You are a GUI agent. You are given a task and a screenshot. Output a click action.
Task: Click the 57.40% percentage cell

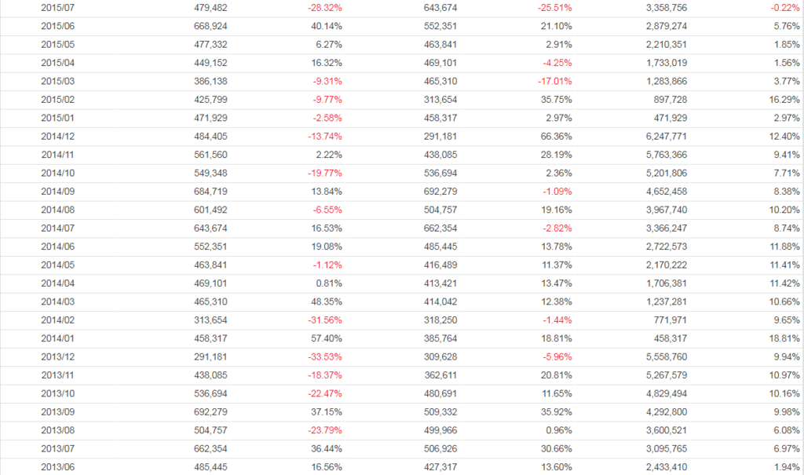pos(327,338)
